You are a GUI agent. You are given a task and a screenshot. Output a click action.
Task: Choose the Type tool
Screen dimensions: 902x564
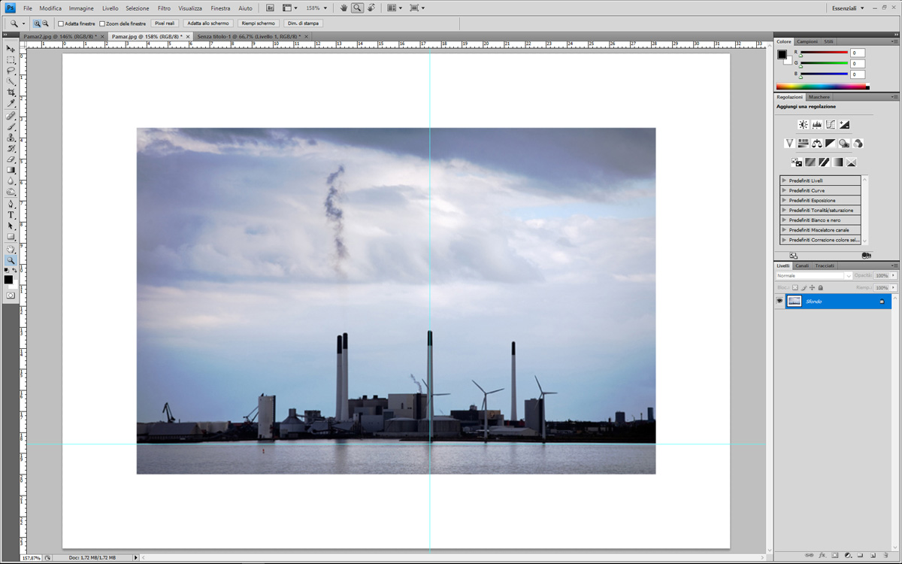[11, 215]
